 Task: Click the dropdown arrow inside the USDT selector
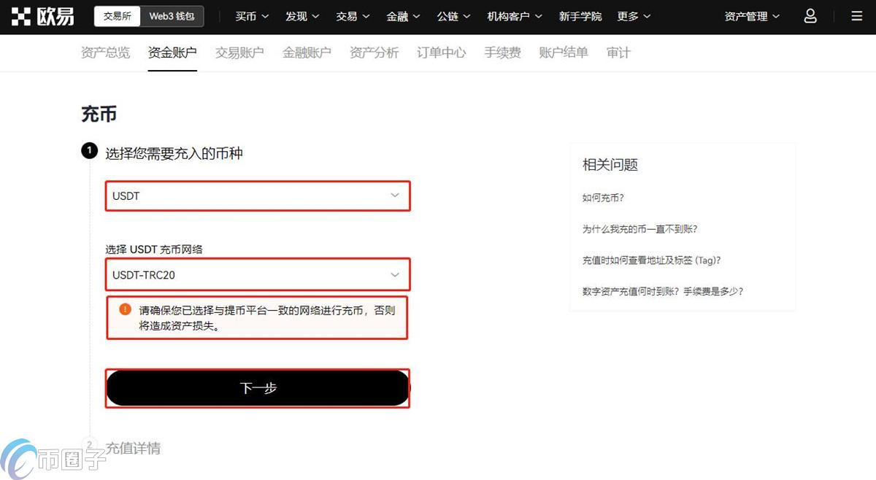tap(395, 196)
